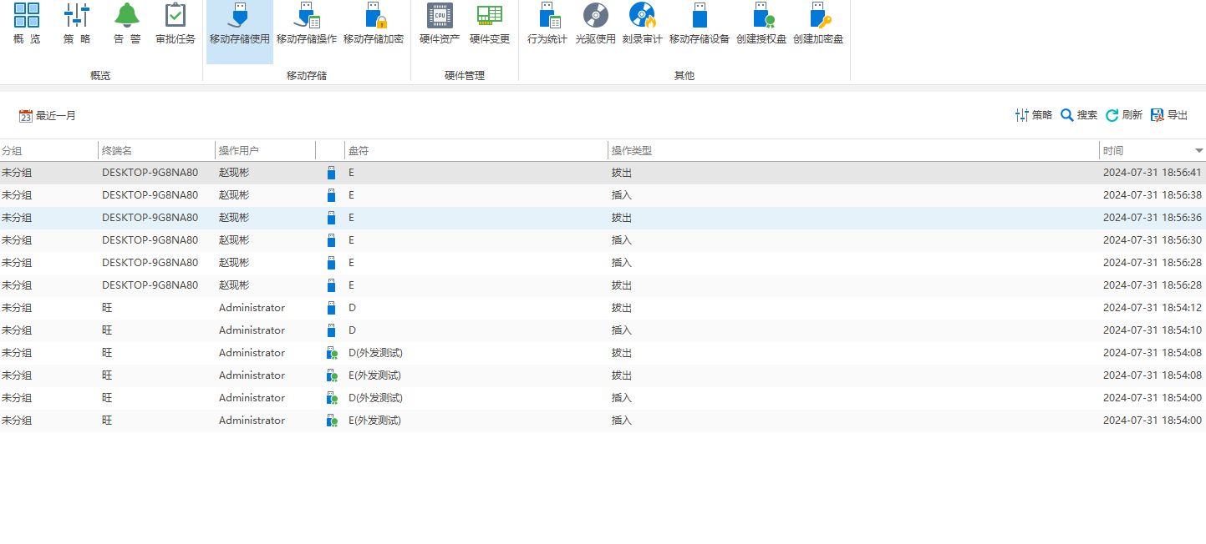Click D(外发测试) in the 拔出 row
Screen dimensions: 1206x544
coord(375,353)
